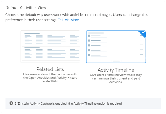Click the Related Lists description about Open Activities
Image resolution: width=166 pixels, height=114 pixels.
[50, 78]
